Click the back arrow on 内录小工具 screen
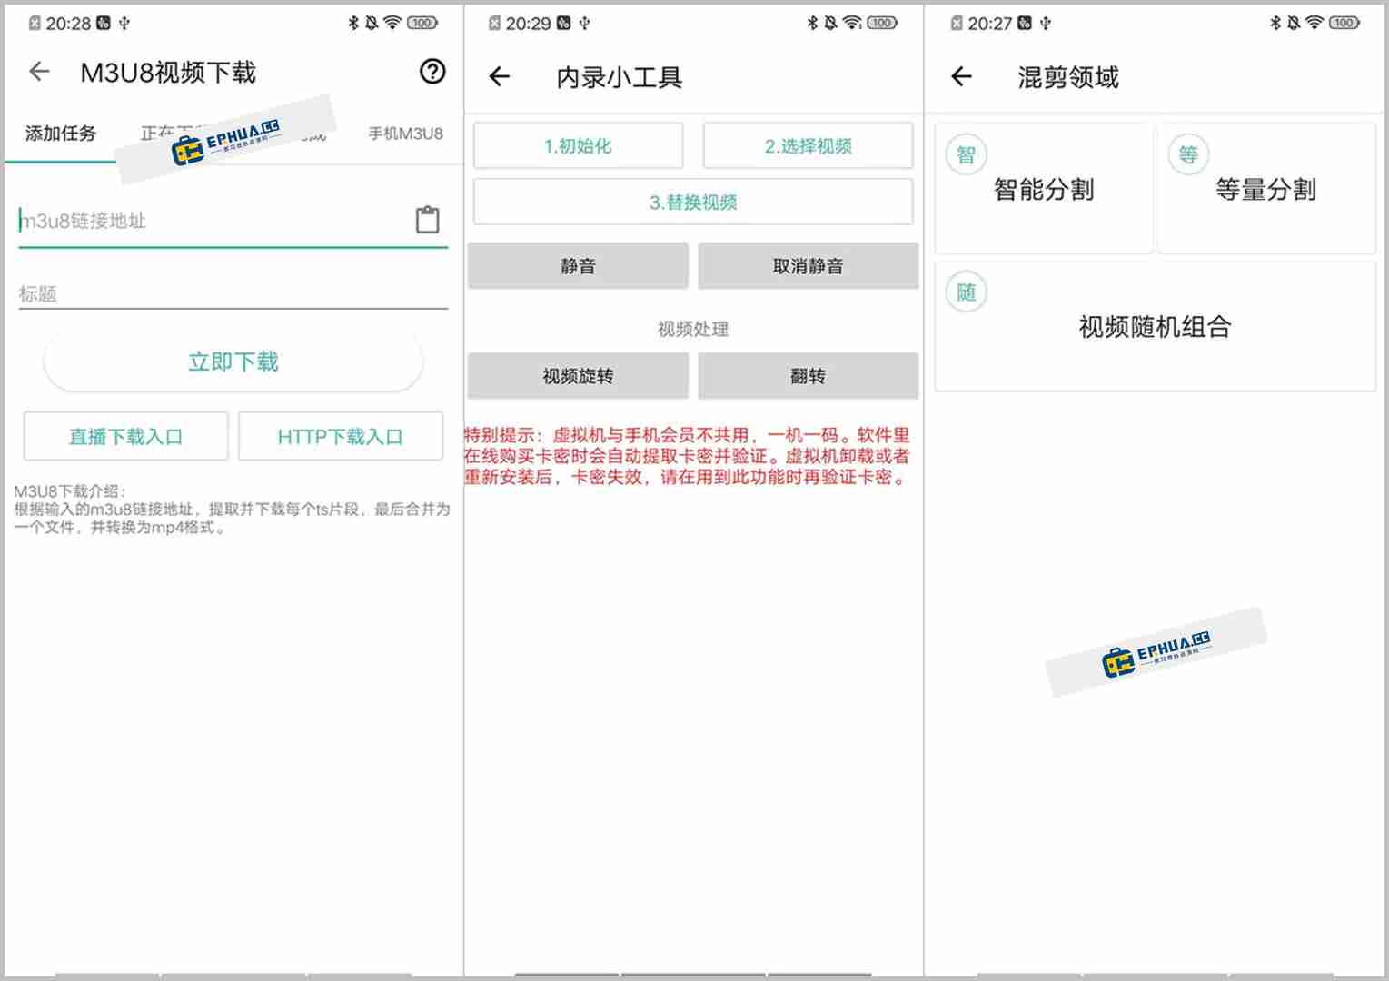1389x981 pixels. point(499,78)
